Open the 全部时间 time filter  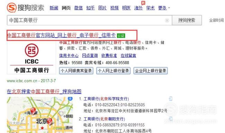tap(216, 20)
